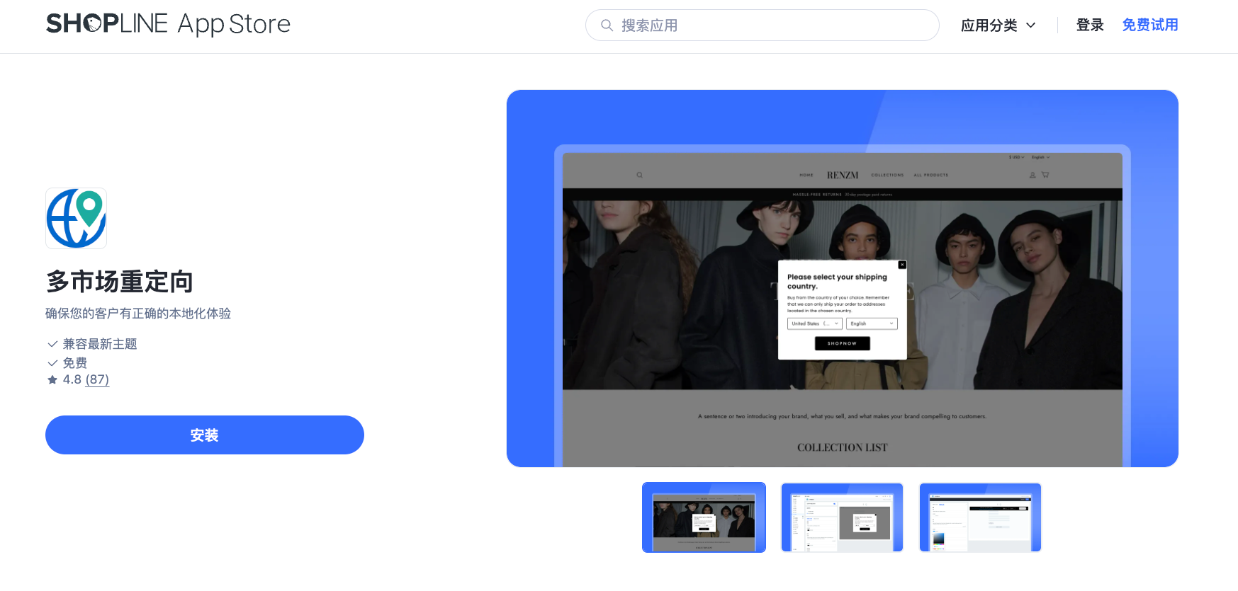
Task: Click the main preview image
Action: tap(843, 278)
